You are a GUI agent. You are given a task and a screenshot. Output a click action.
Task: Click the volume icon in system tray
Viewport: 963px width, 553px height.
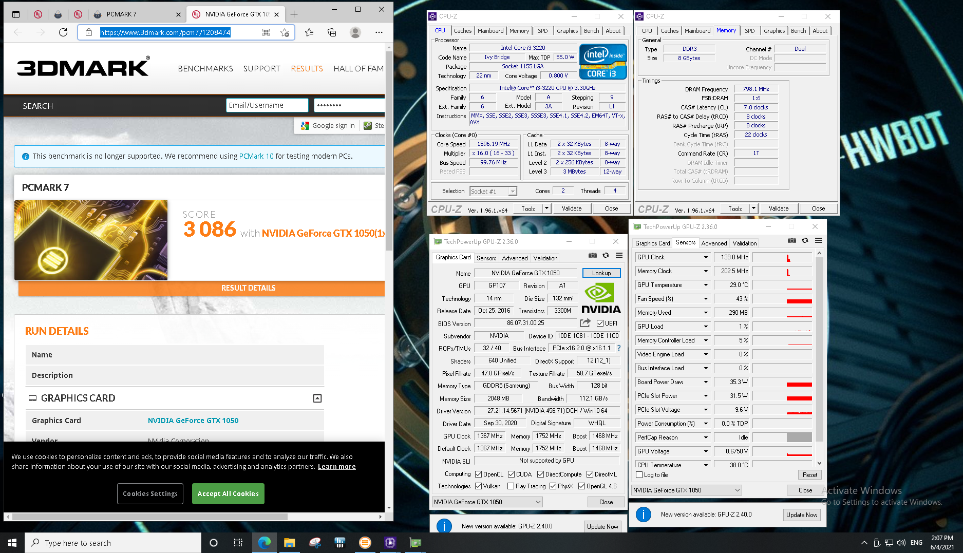click(902, 543)
